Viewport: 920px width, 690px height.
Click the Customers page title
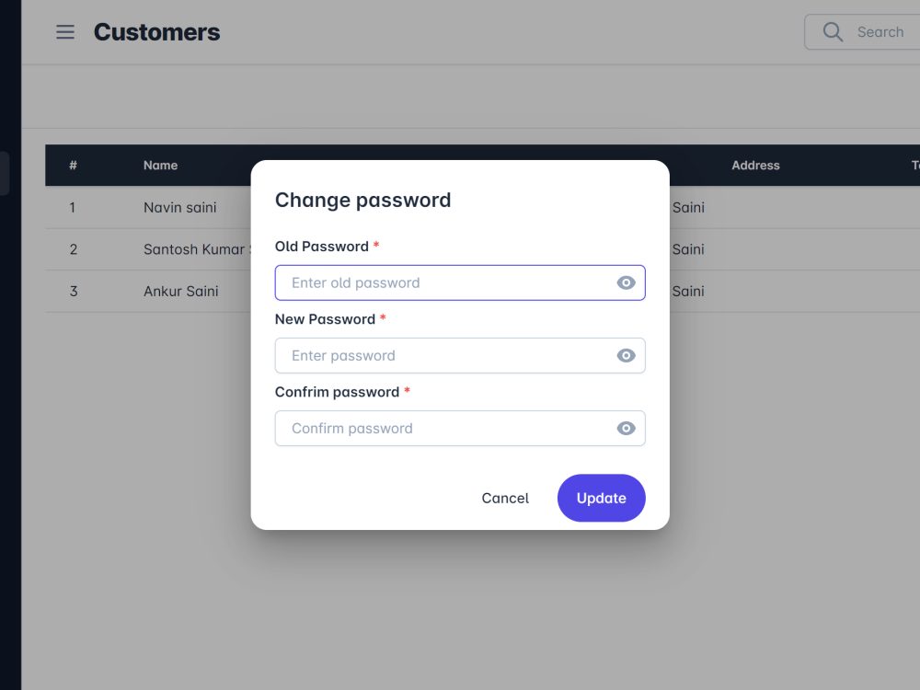pyautogui.click(x=156, y=32)
